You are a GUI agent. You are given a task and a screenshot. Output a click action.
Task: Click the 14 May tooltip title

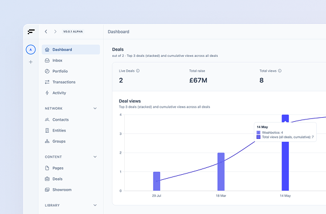[x=262, y=127]
